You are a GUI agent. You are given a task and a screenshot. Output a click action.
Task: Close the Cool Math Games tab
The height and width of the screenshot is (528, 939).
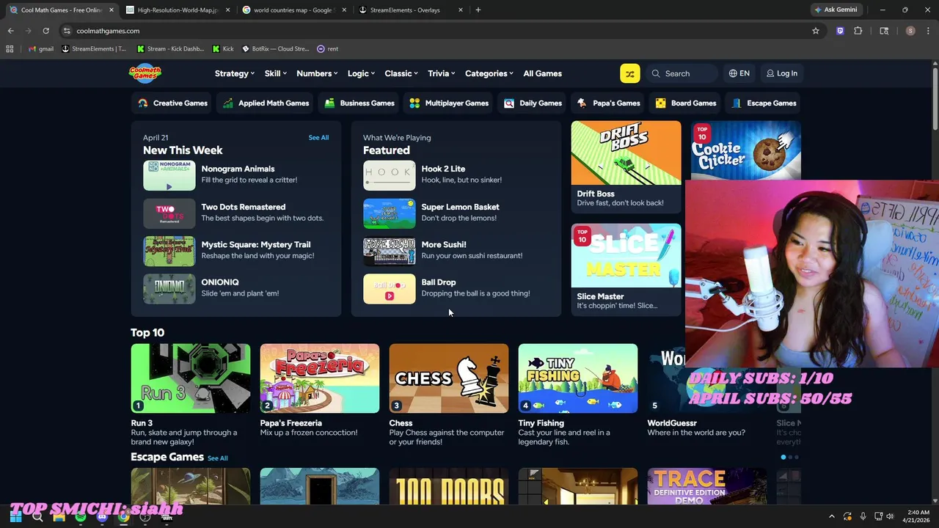coord(111,10)
